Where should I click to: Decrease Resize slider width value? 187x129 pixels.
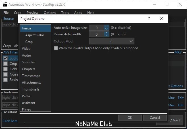[106, 35]
